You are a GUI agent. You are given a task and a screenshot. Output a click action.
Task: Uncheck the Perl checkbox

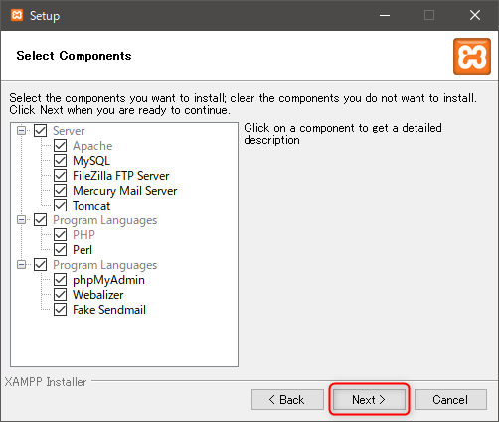[x=60, y=250]
